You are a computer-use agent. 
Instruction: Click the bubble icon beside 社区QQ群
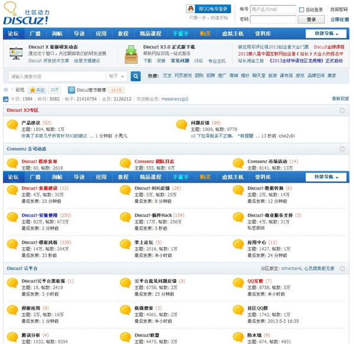point(238,310)
